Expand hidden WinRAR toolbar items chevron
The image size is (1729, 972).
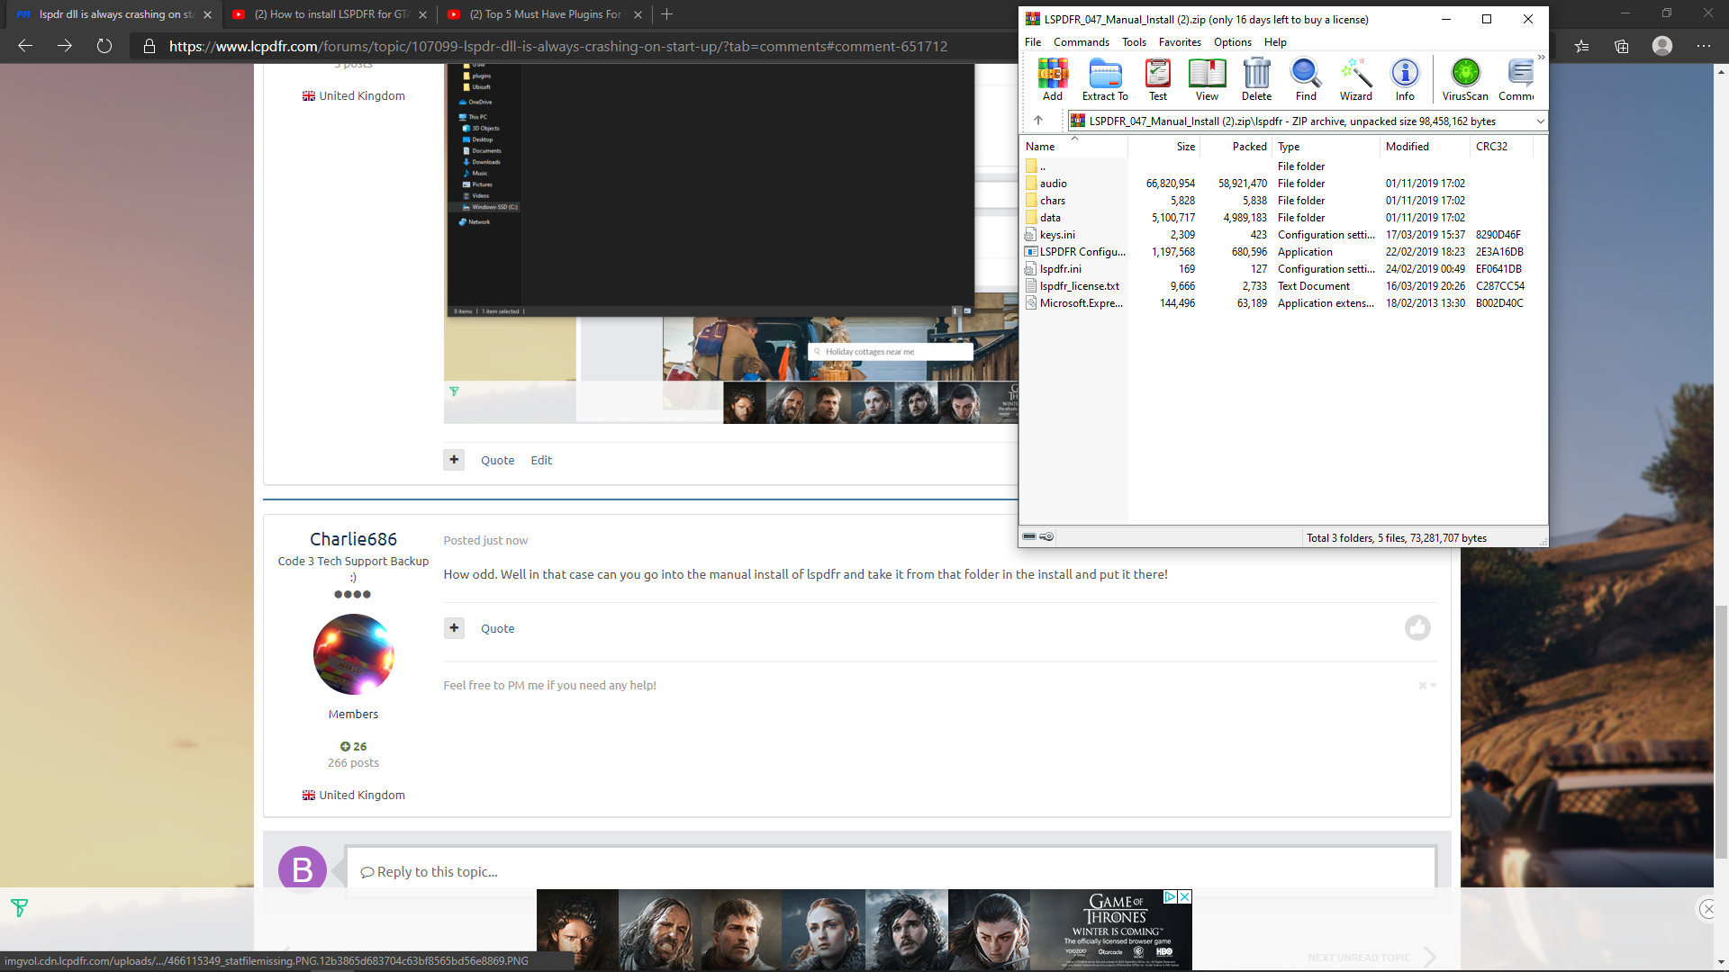click(1541, 58)
